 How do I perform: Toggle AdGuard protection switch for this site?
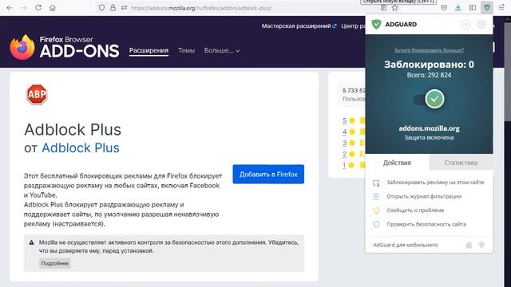click(x=429, y=99)
